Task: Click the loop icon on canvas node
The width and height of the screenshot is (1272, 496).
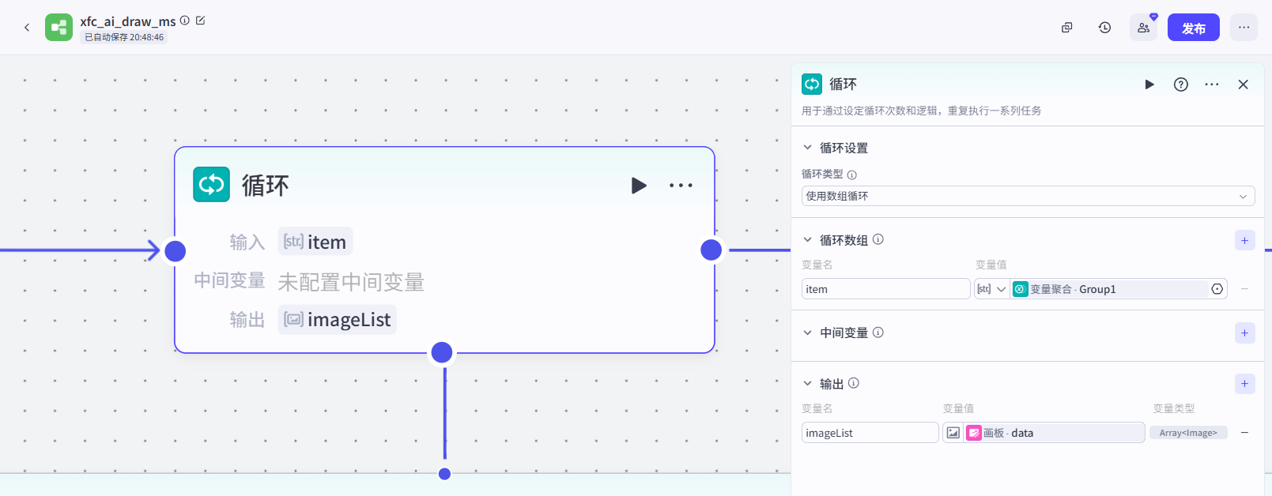Action: [x=212, y=185]
